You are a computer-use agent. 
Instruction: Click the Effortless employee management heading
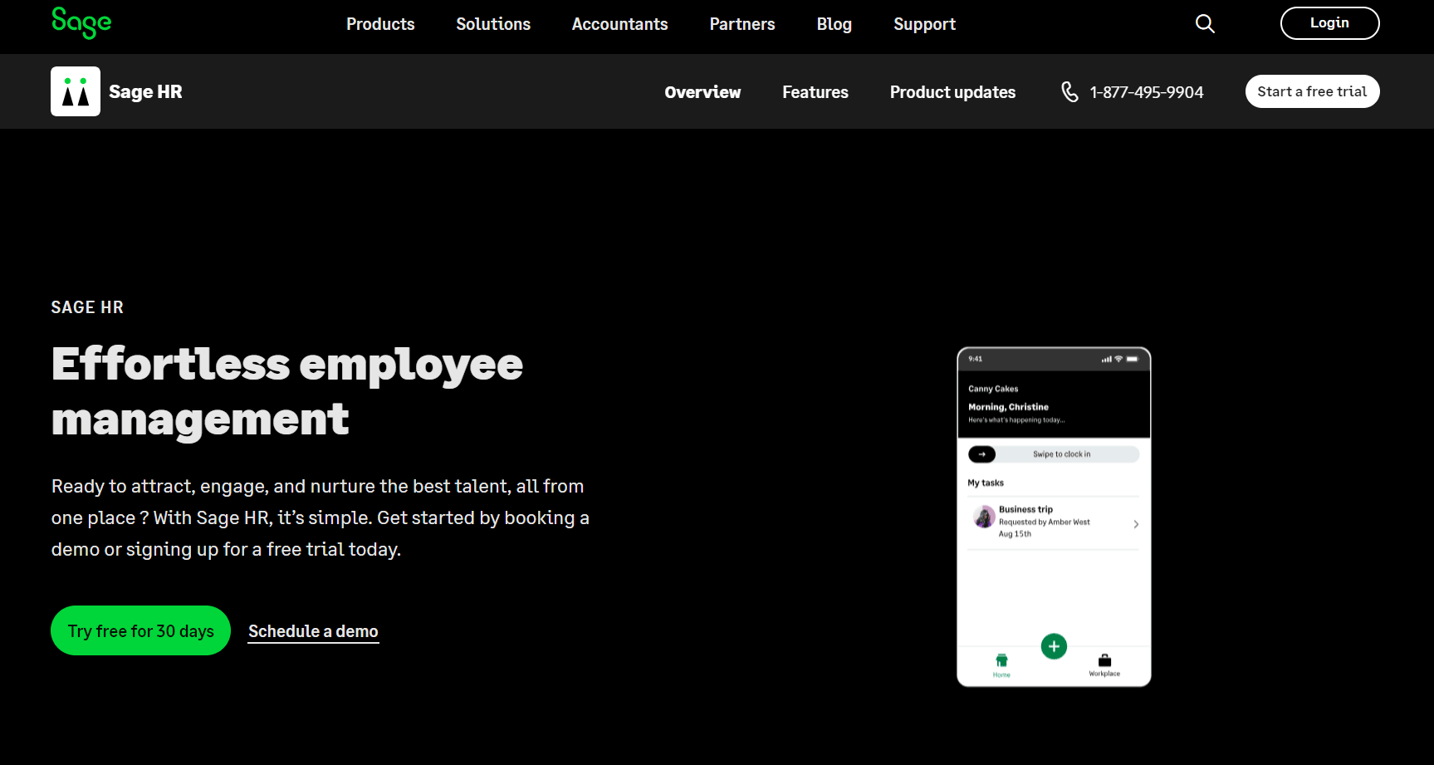click(287, 391)
